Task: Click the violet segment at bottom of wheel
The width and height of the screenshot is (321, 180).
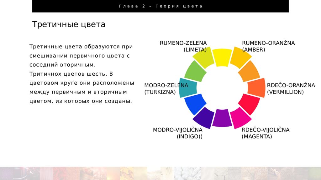Action: (222, 118)
